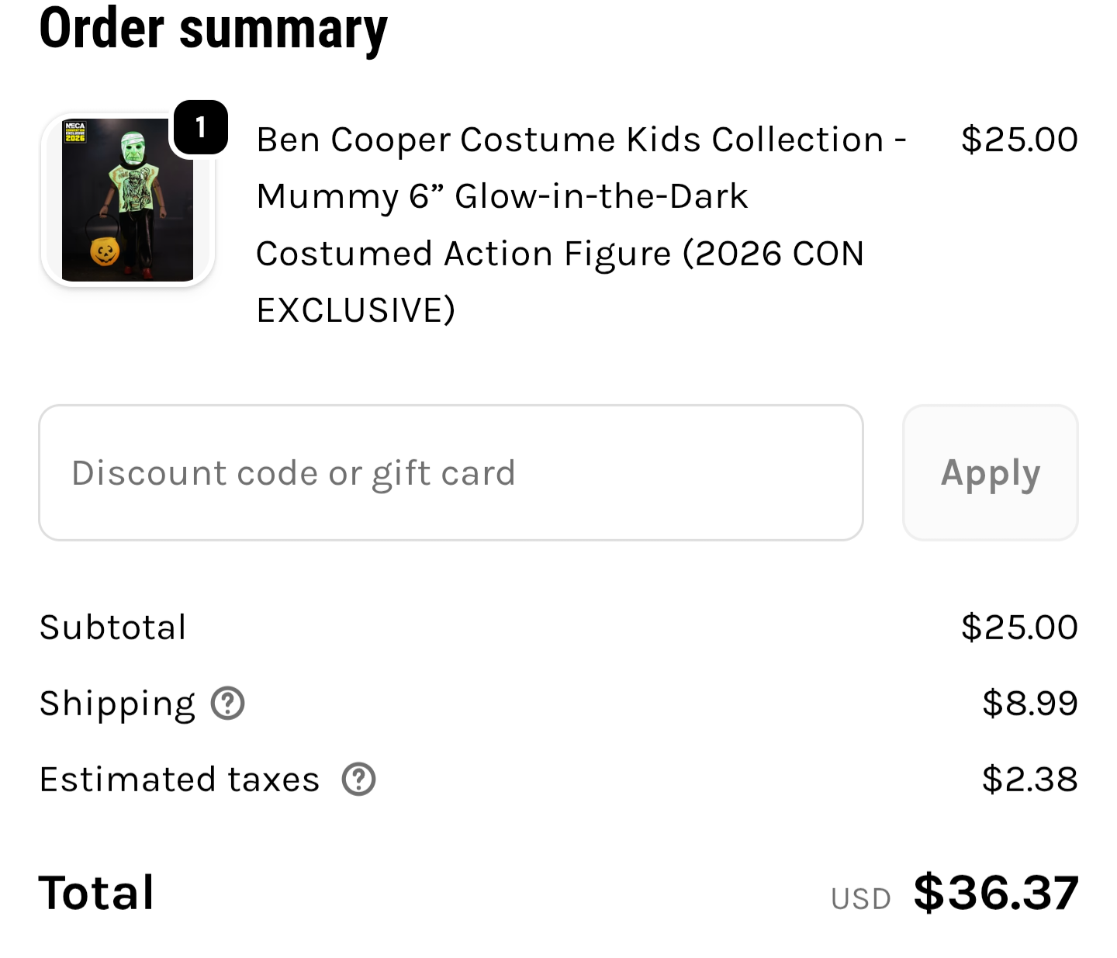Click the Subtotal amount of $25.00
Image resolution: width=1117 pixels, height=958 pixels.
[x=1018, y=627]
